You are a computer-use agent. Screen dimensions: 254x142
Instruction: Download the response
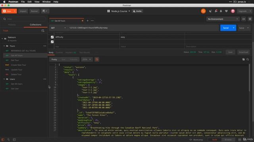243,52
